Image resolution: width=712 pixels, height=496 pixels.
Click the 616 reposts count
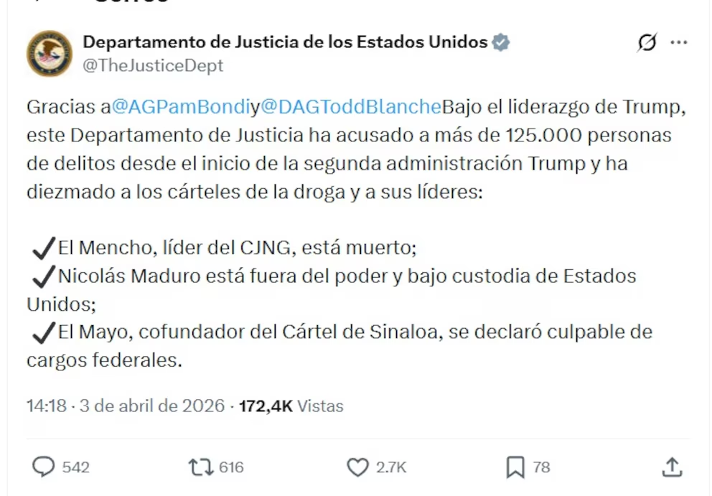coord(231,467)
